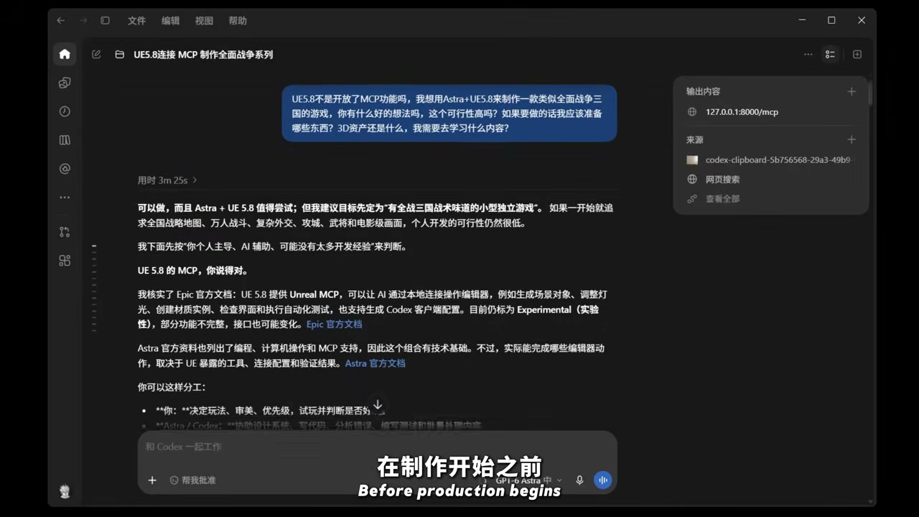Click the 来源 section heading
Image resolution: width=919 pixels, height=517 pixels.
[694, 139]
